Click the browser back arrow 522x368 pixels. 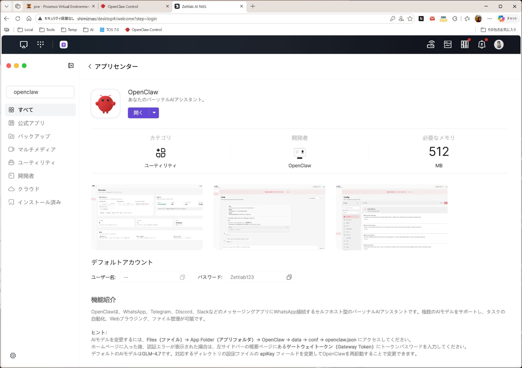(7, 18)
